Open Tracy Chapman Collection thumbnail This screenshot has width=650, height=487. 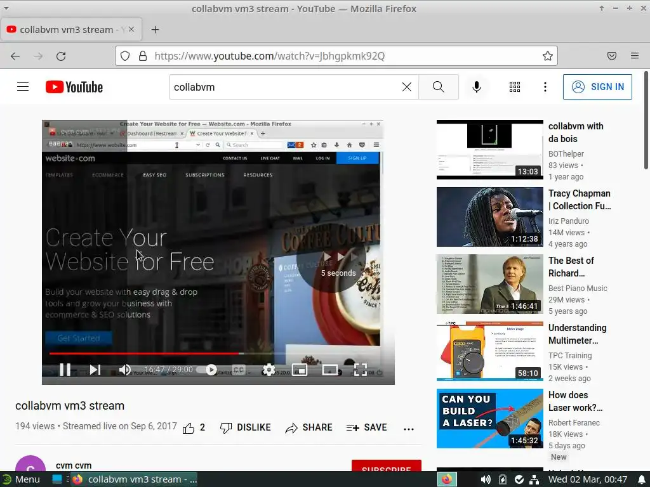(x=489, y=217)
